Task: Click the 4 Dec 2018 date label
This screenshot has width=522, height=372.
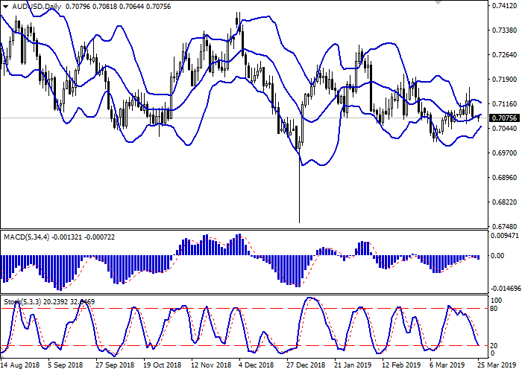Action: 258,365
